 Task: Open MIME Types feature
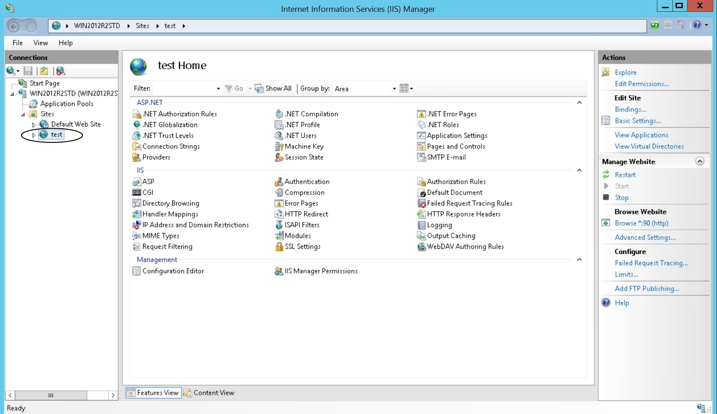[156, 236]
